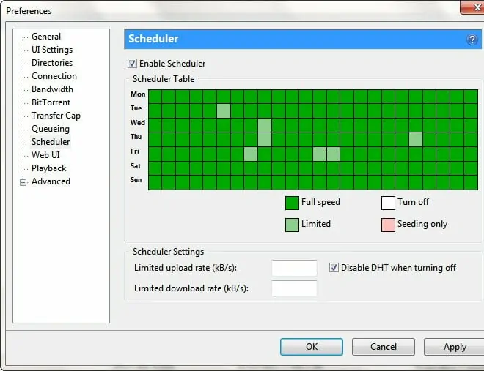Click the Seeding only legend swatch
The height and width of the screenshot is (371, 484).
pyautogui.click(x=388, y=225)
